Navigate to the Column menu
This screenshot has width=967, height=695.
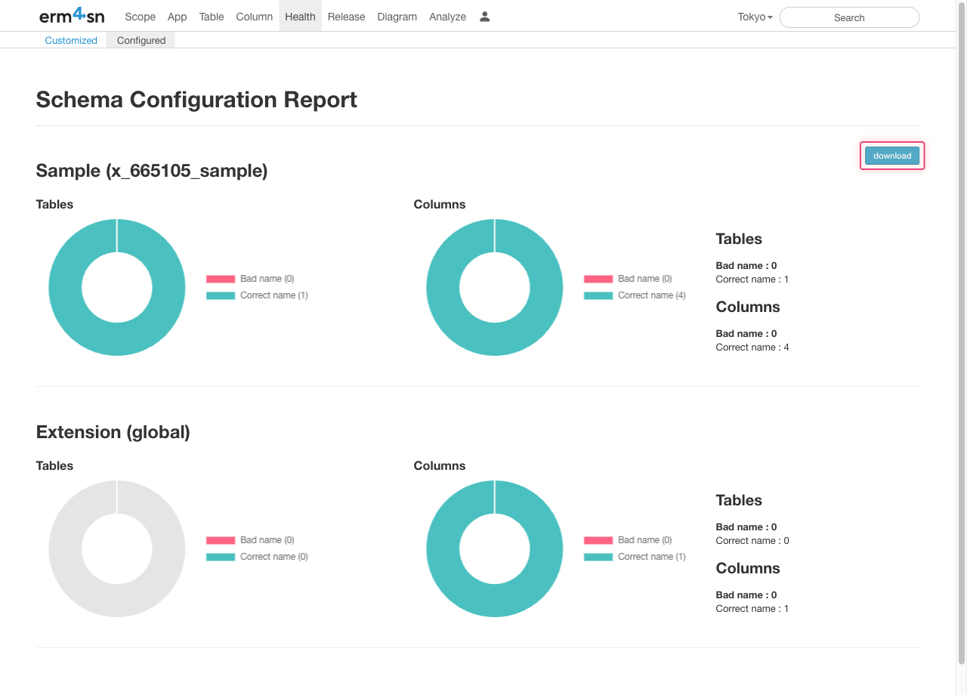tap(254, 17)
